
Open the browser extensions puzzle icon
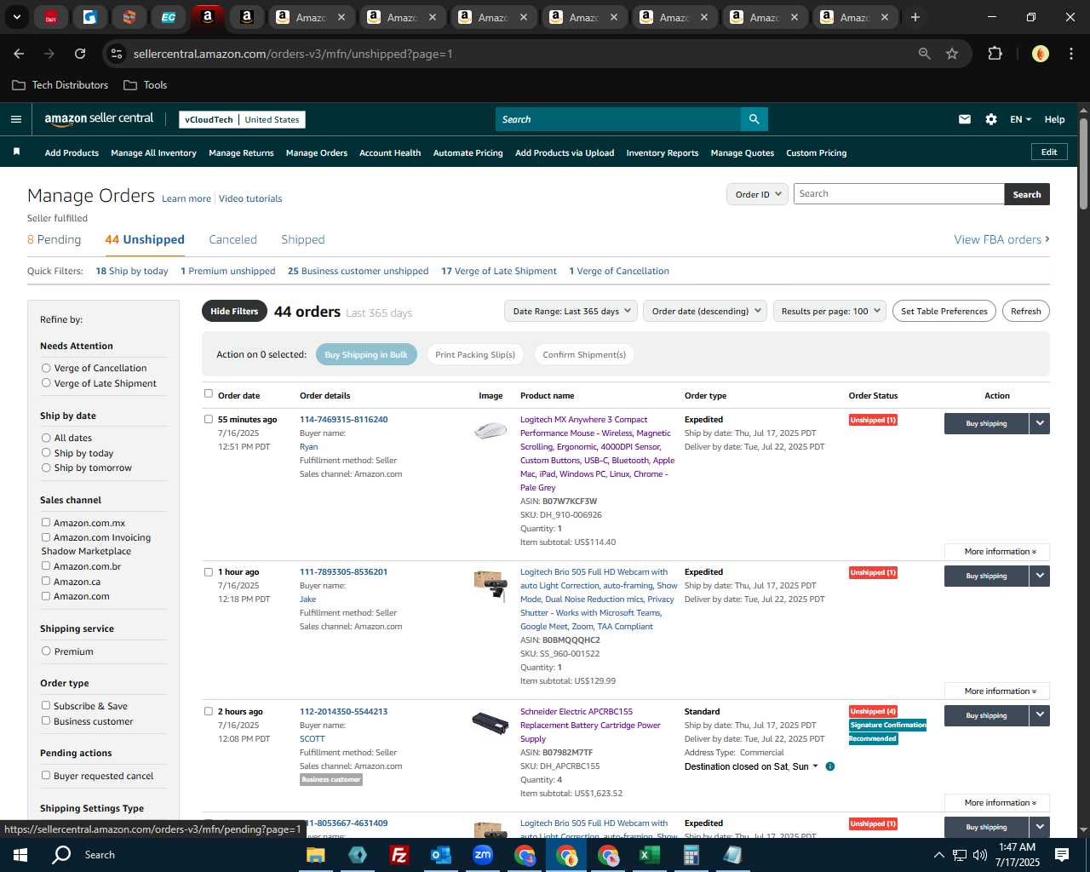pyautogui.click(x=995, y=54)
